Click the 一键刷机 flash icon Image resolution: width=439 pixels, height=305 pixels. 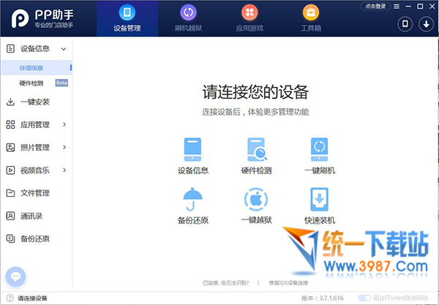[319, 149]
